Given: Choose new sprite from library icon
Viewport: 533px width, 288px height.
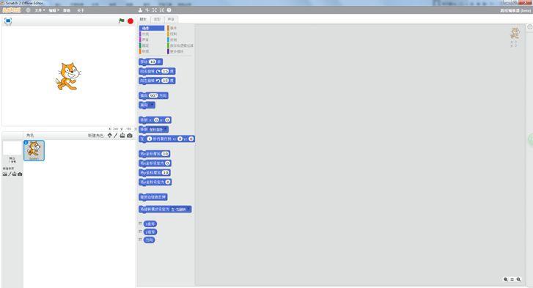Looking at the screenshot, I should (110, 135).
